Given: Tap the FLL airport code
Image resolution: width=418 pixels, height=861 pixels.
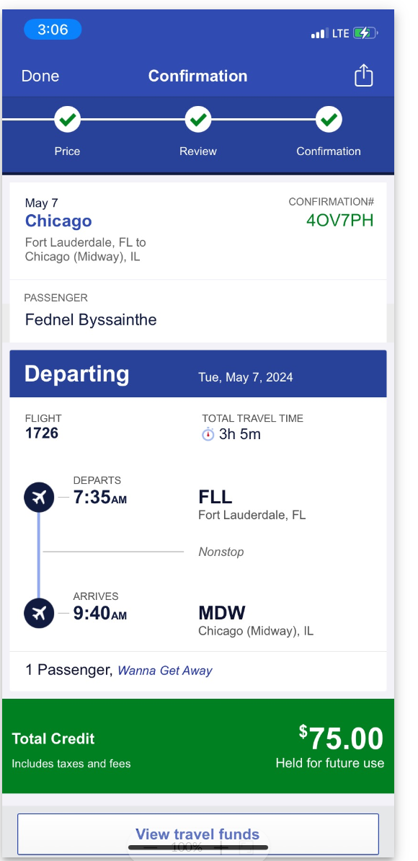Looking at the screenshot, I should (215, 497).
